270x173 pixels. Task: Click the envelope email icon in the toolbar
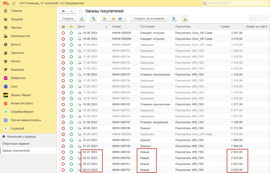[x=113, y=19]
